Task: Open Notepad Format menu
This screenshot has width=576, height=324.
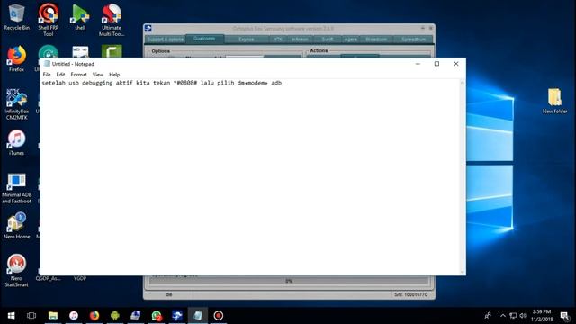Action: [x=78, y=75]
